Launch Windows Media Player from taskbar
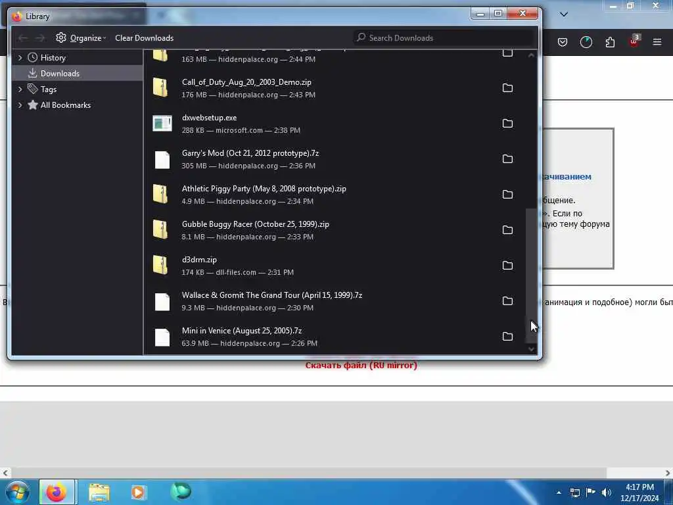Image resolution: width=673 pixels, height=505 pixels. pos(138,492)
